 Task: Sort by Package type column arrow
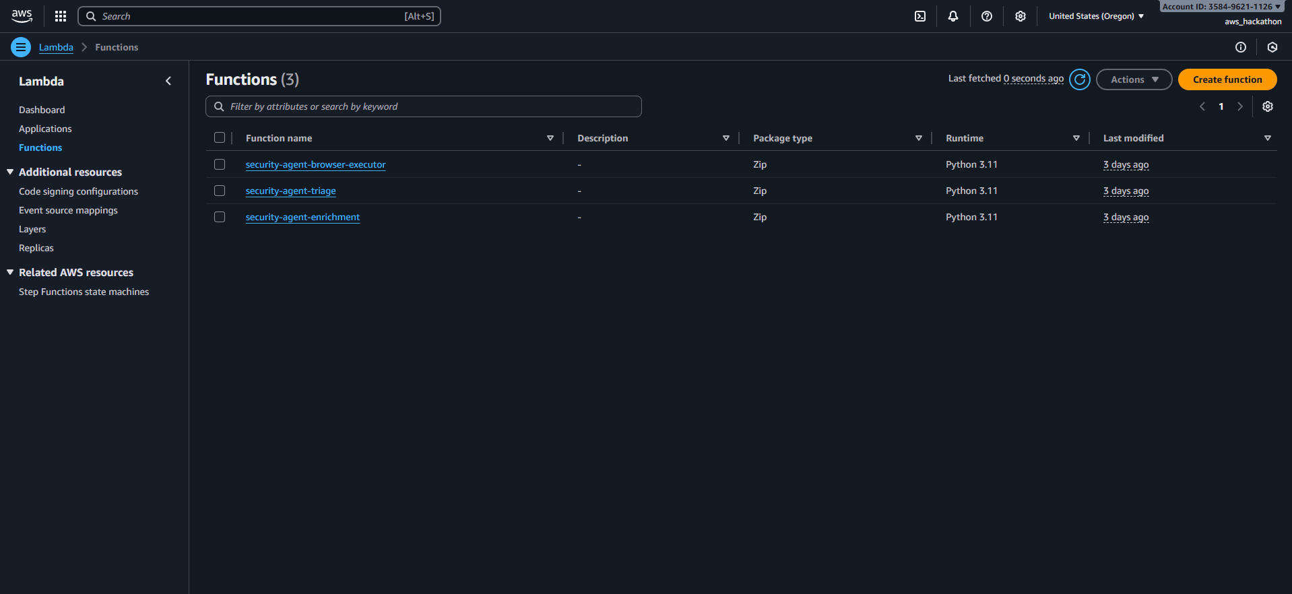pyautogui.click(x=919, y=138)
